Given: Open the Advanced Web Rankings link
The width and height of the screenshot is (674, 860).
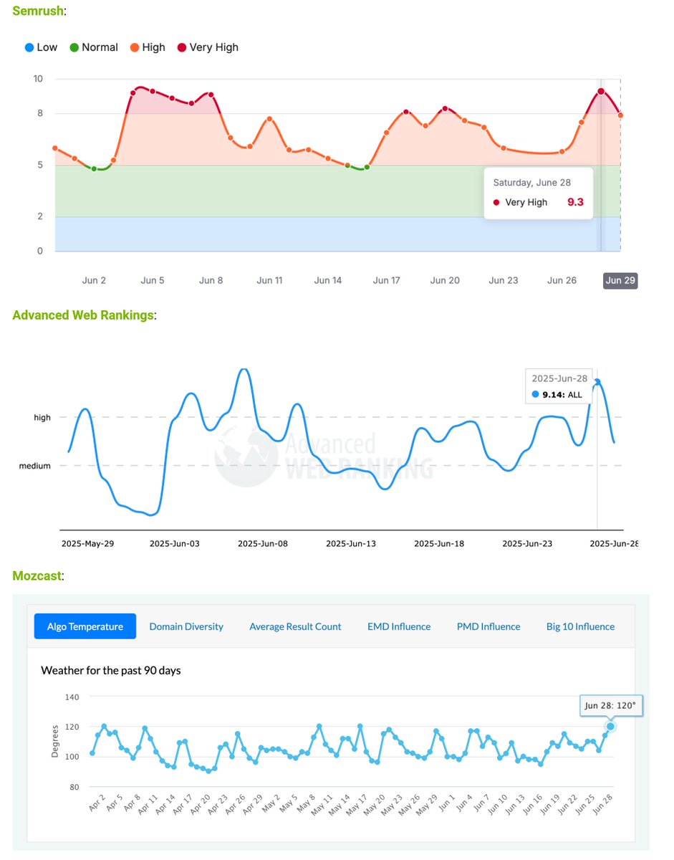Looking at the screenshot, I should click(x=83, y=315).
